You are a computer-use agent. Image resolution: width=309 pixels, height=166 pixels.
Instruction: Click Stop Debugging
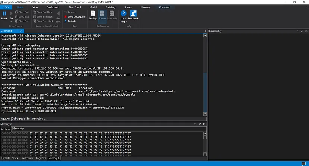[75, 16]
